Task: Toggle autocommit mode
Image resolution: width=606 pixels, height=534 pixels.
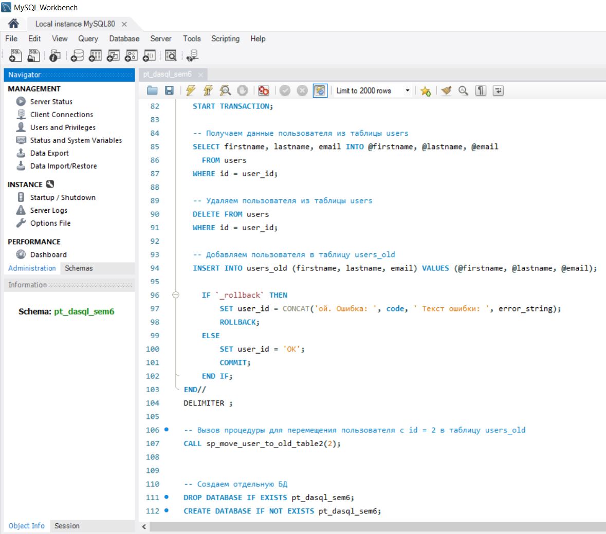Action: [320, 91]
